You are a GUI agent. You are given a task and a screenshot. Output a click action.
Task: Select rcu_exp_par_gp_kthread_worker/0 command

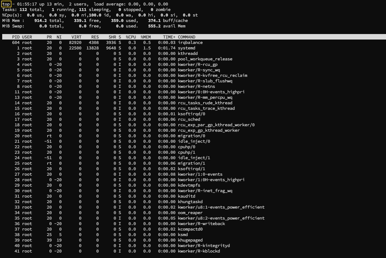coord(216,125)
